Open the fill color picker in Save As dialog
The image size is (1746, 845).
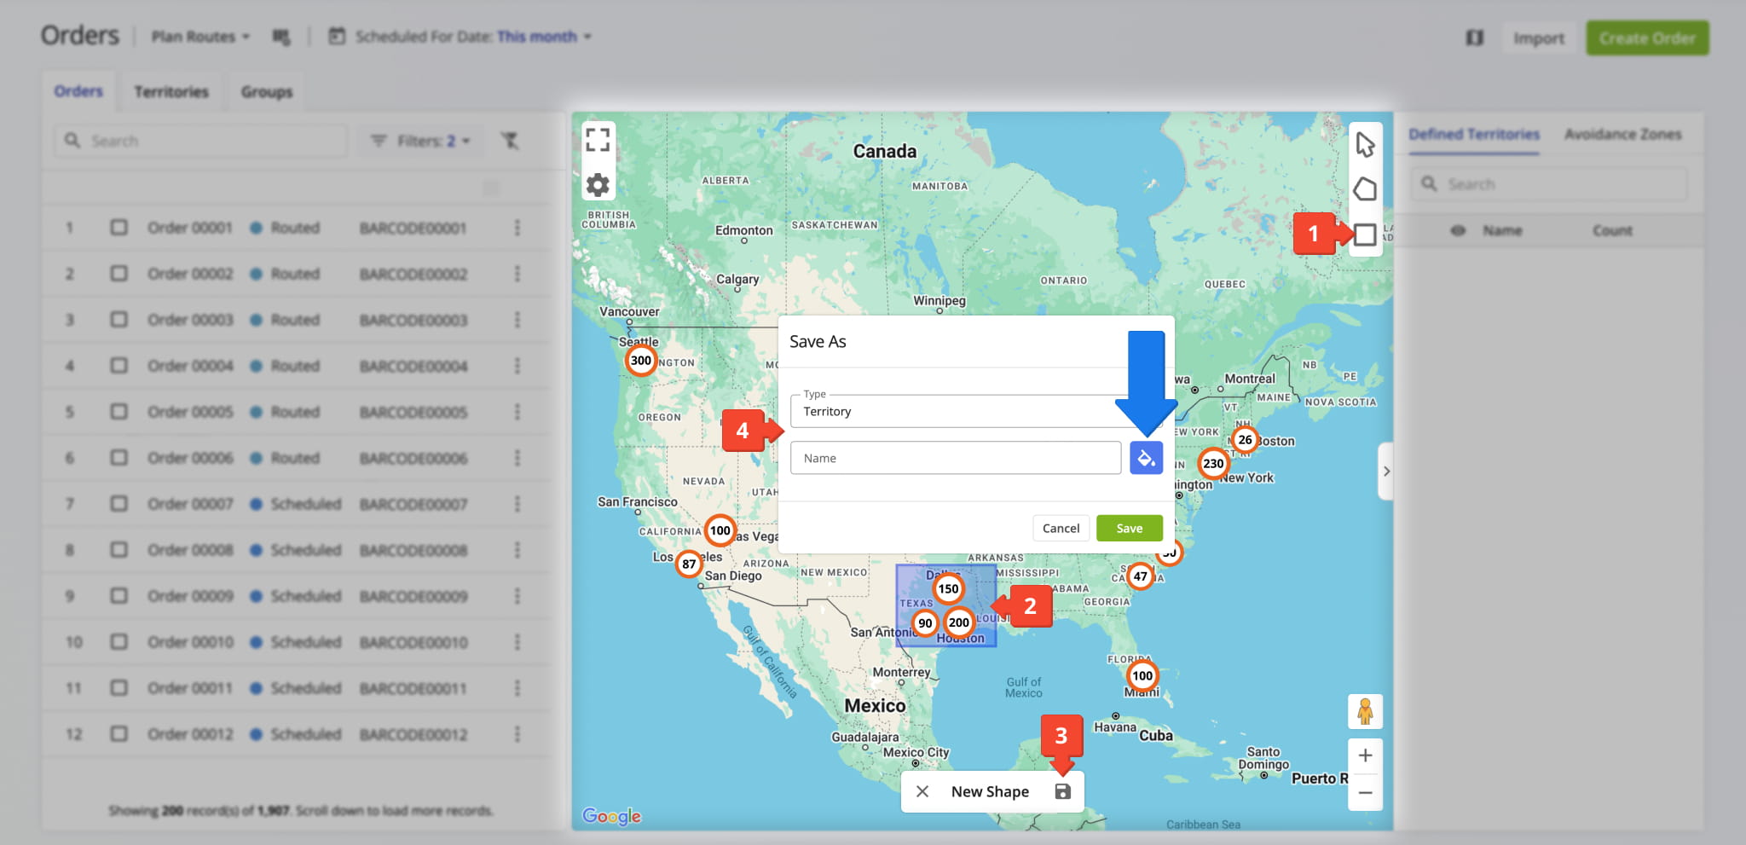click(1146, 458)
